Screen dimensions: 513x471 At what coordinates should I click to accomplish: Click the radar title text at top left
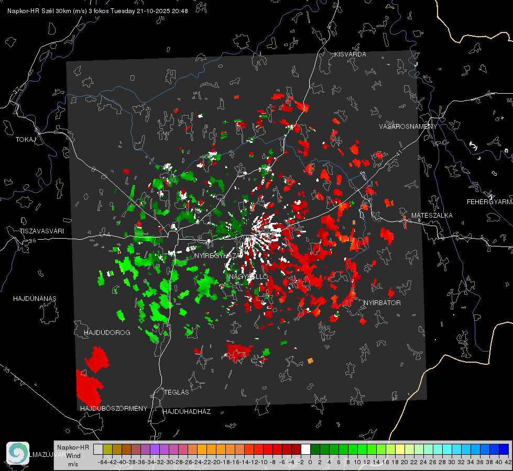click(97, 11)
